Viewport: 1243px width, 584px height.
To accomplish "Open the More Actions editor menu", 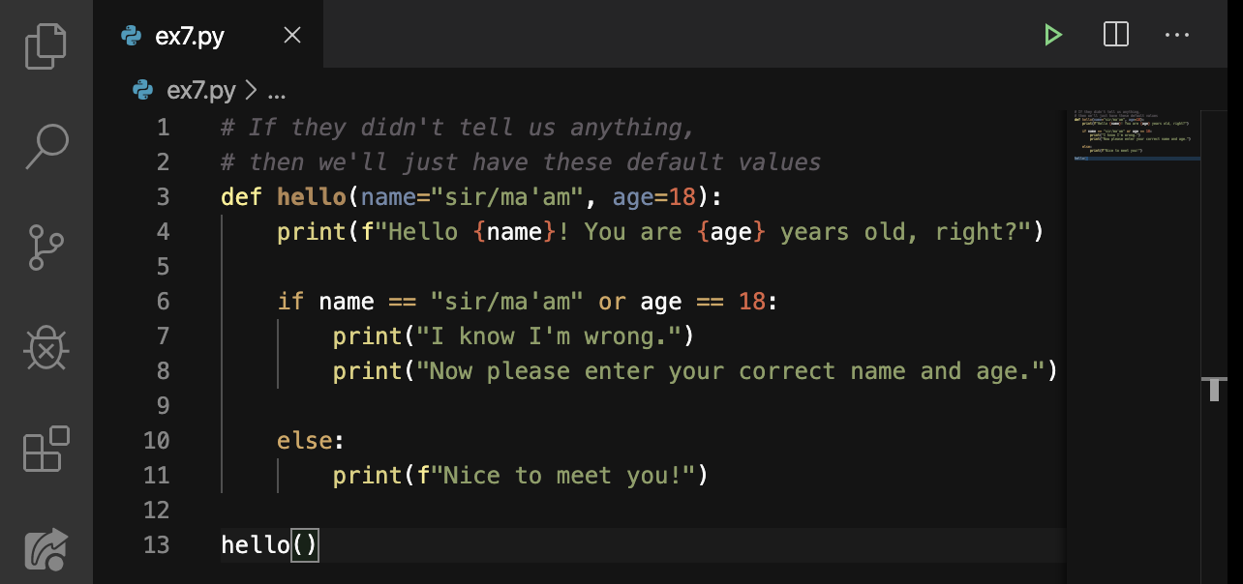I will click(1177, 35).
